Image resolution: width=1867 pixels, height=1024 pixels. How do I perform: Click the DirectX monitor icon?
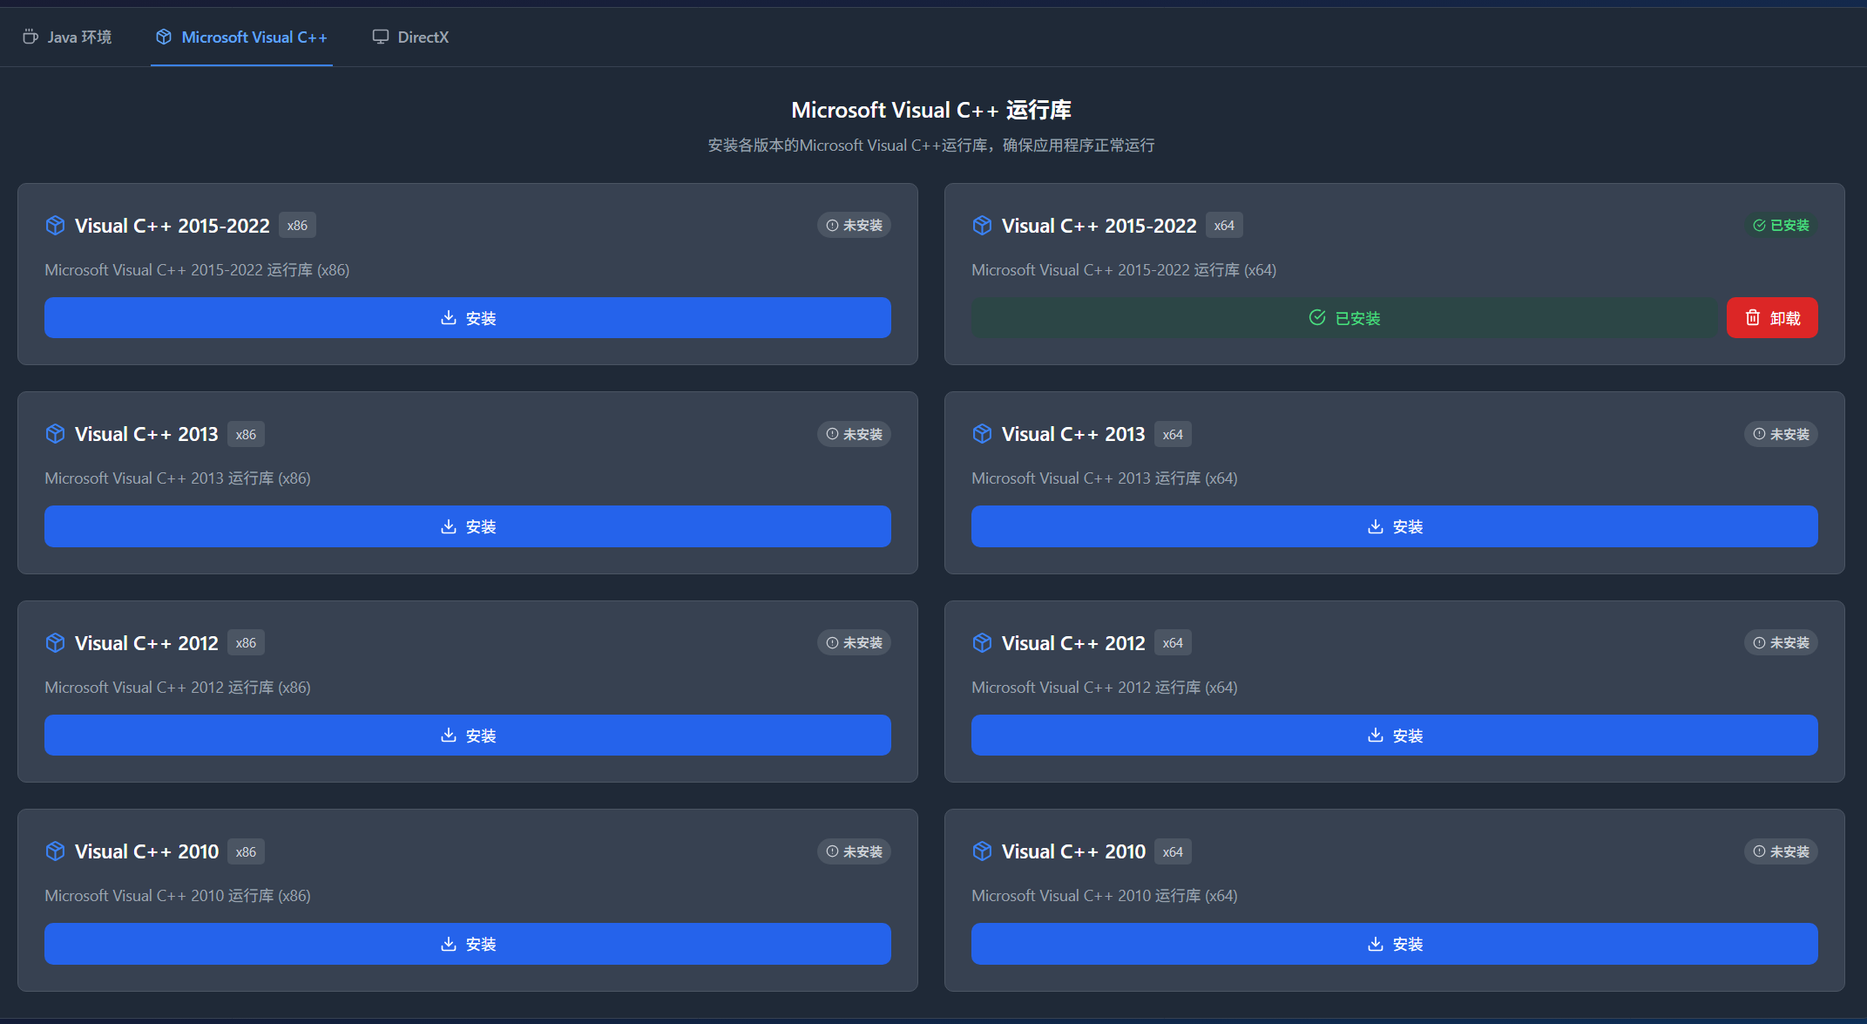point(381,37)
